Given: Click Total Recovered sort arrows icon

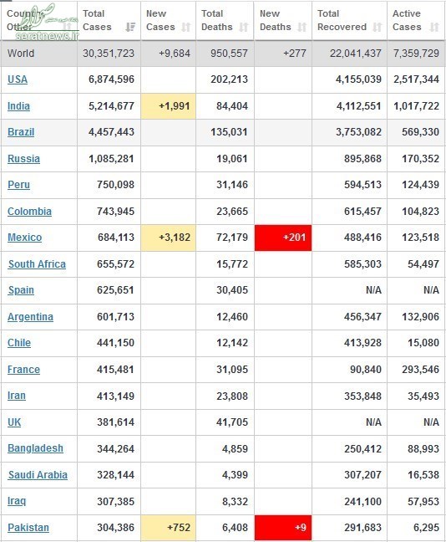Looking at the screenshot, I should pos(378,27).
